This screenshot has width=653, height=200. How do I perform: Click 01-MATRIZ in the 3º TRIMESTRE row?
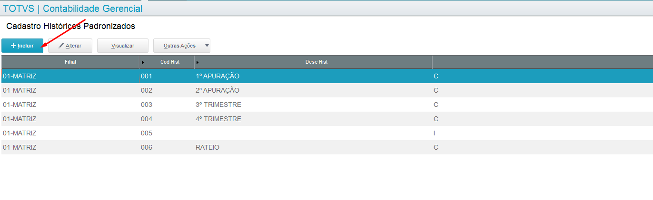coord(20,105)
